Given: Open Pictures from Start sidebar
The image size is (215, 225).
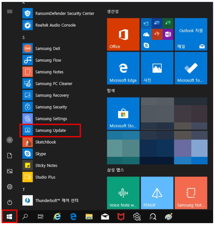Looking at the screenshot, I should [10, 171].
